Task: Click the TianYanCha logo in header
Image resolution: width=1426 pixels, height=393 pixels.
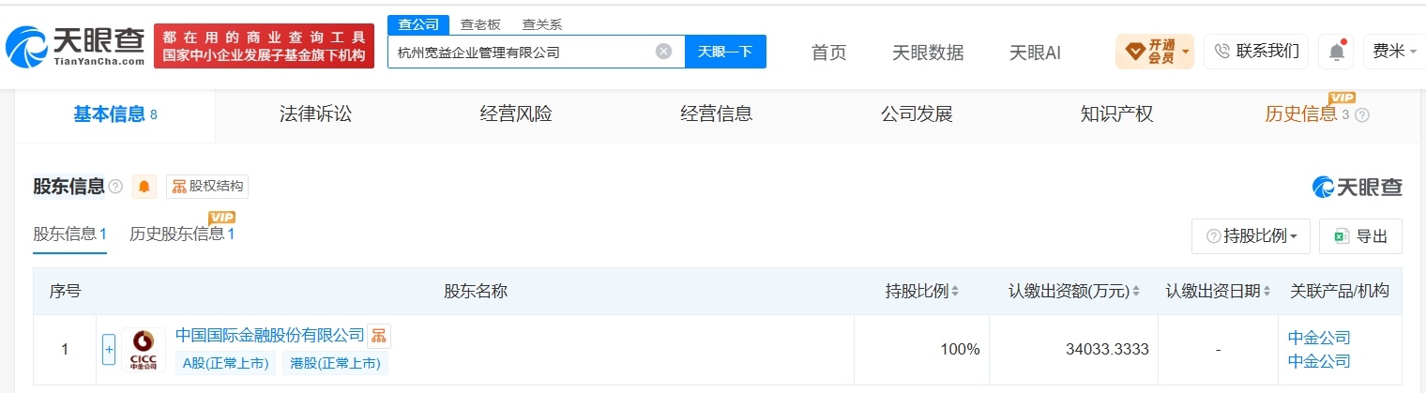Action: tap(75, 45)
